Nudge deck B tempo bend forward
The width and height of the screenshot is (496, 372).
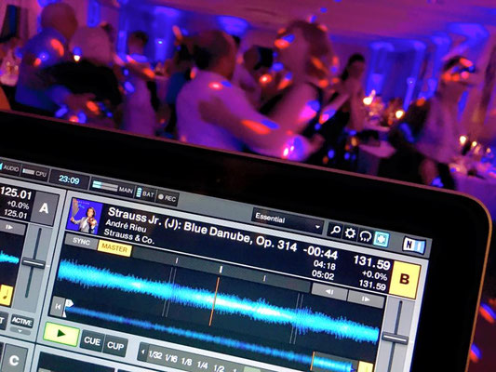tap(366, 299)
